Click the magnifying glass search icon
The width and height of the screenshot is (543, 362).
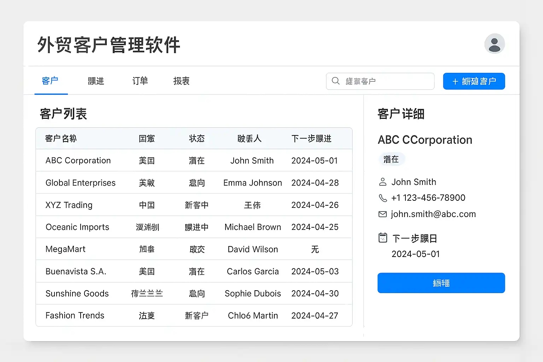(335, 81)
